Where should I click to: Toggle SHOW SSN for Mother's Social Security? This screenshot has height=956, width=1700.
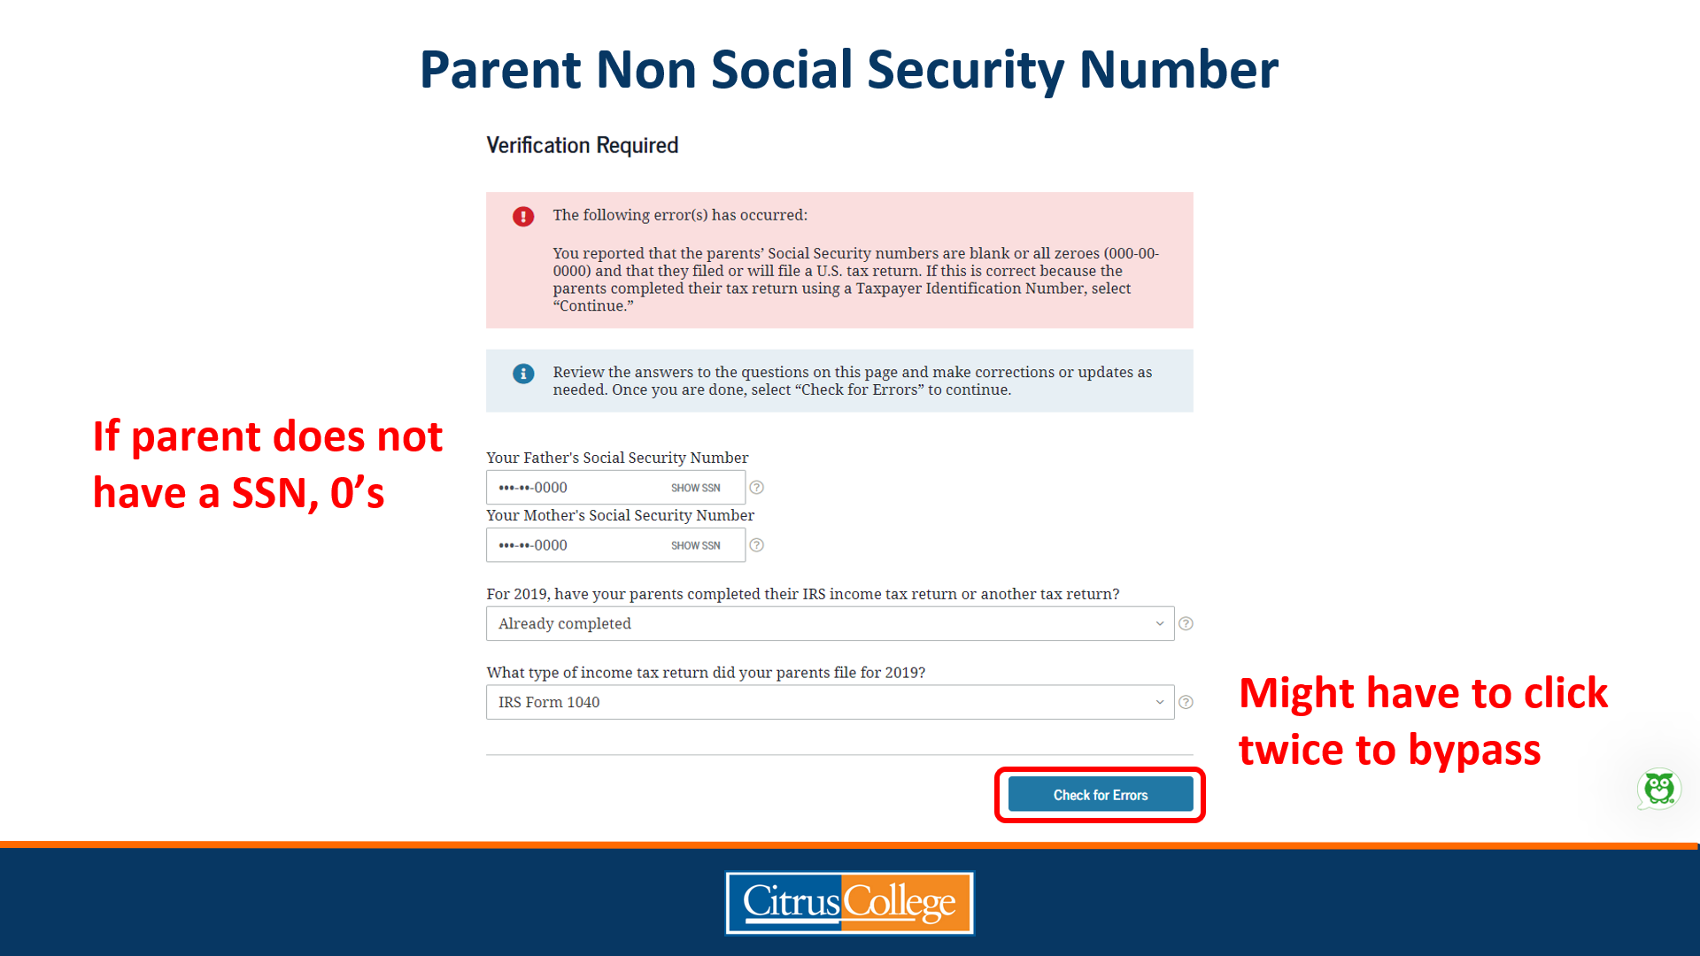coord(695,545)
